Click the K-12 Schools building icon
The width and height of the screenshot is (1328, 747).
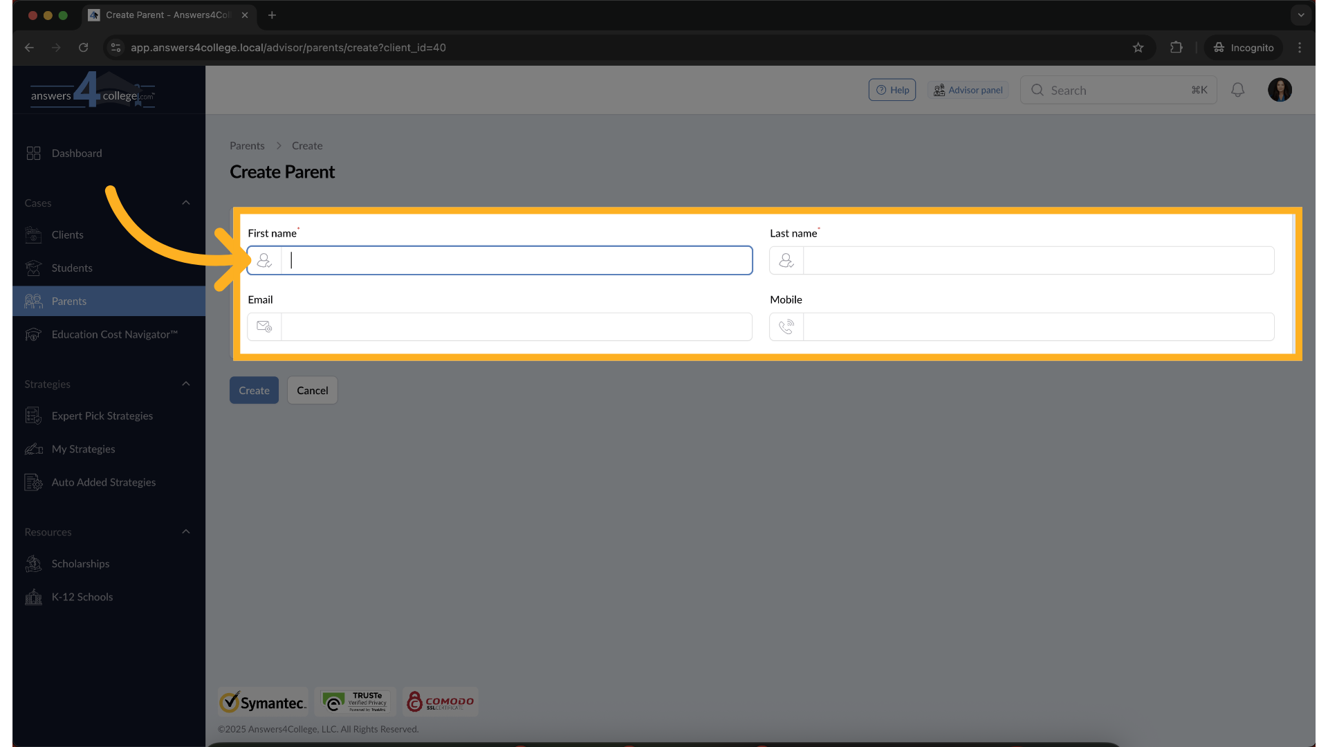click(33, 597)
